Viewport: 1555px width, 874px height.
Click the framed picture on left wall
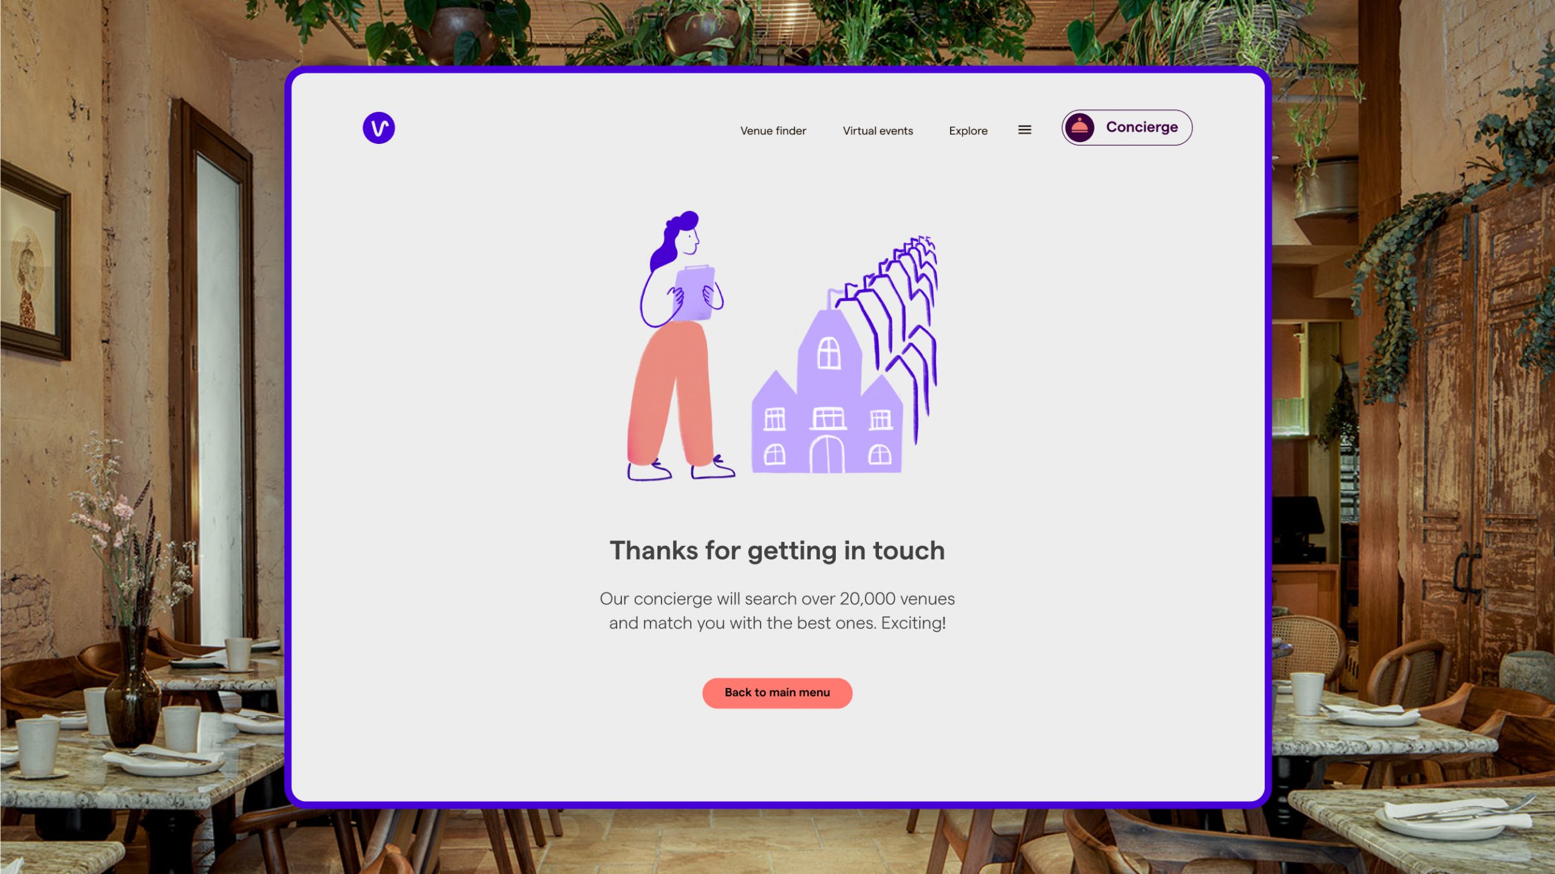tap(35, 261)
